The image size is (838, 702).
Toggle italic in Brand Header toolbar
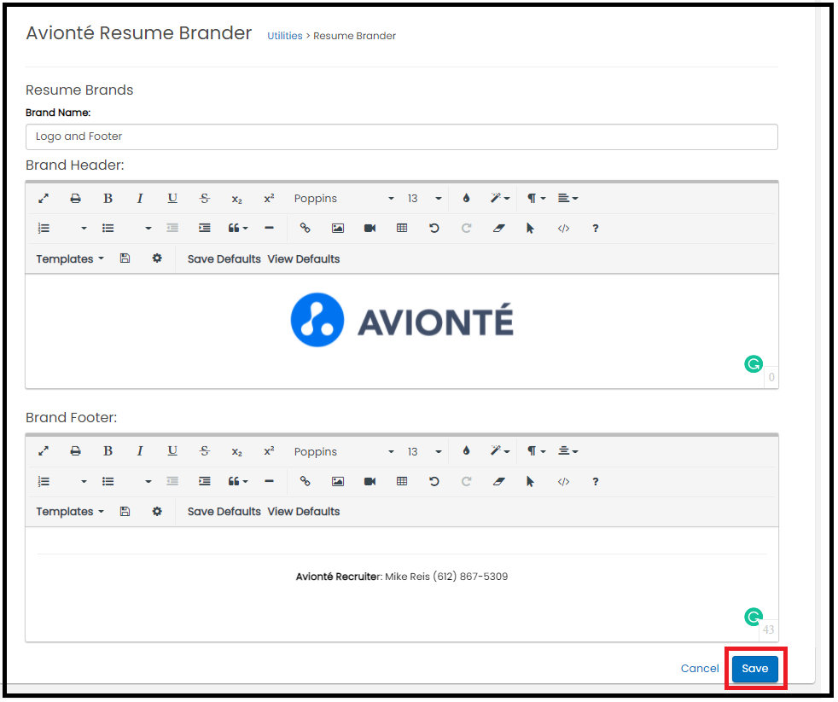140,199
